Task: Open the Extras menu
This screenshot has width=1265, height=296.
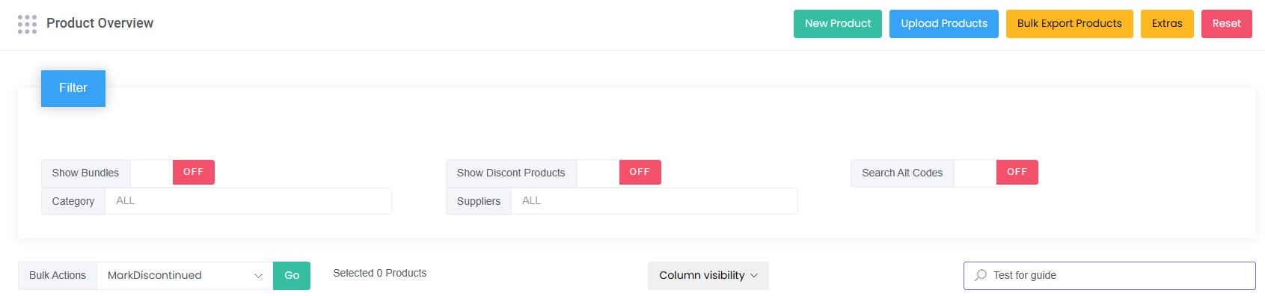Action: [x=1167, y=24]
